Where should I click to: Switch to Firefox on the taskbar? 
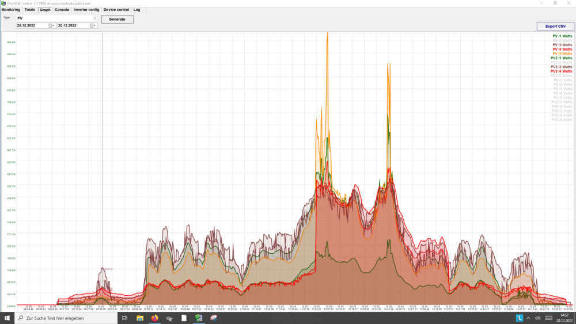(154, 318)
